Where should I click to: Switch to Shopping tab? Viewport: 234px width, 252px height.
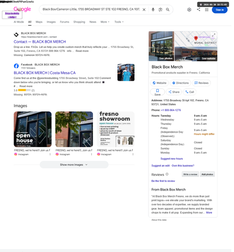click(80, 22)
